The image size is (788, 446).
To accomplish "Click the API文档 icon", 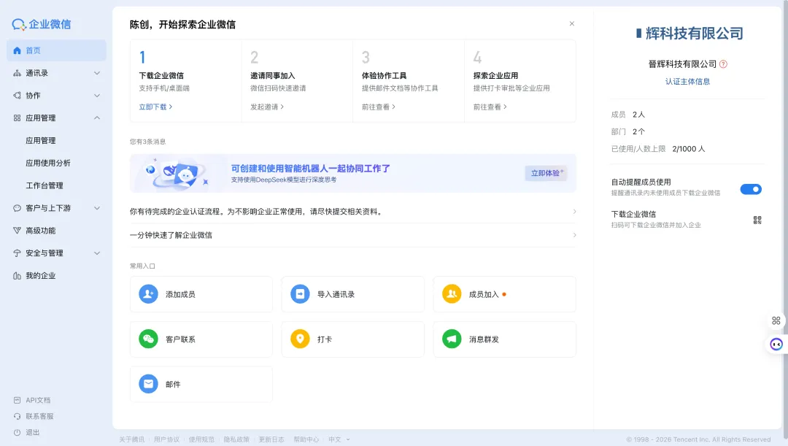I will pyautogui.click(x=17, y=400).
